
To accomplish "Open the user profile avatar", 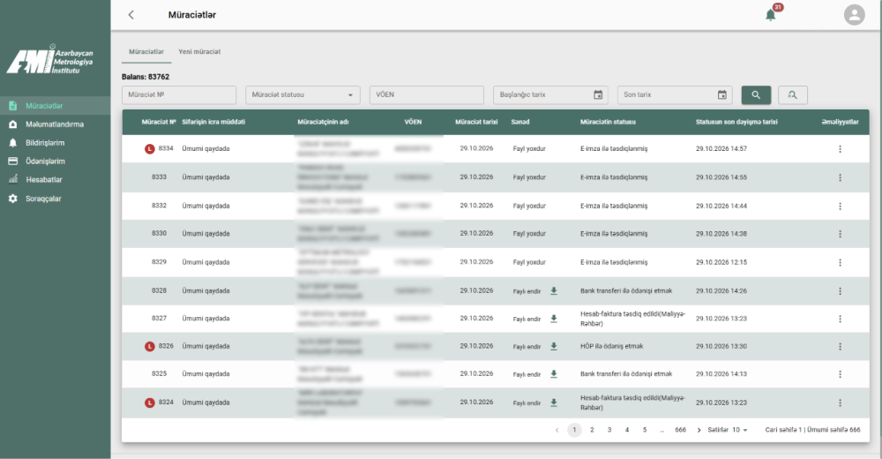I will tap(854, 15).
